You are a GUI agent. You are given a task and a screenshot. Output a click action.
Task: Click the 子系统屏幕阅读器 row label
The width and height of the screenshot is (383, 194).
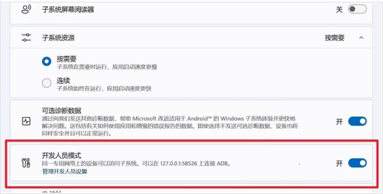tap(68, 9)
